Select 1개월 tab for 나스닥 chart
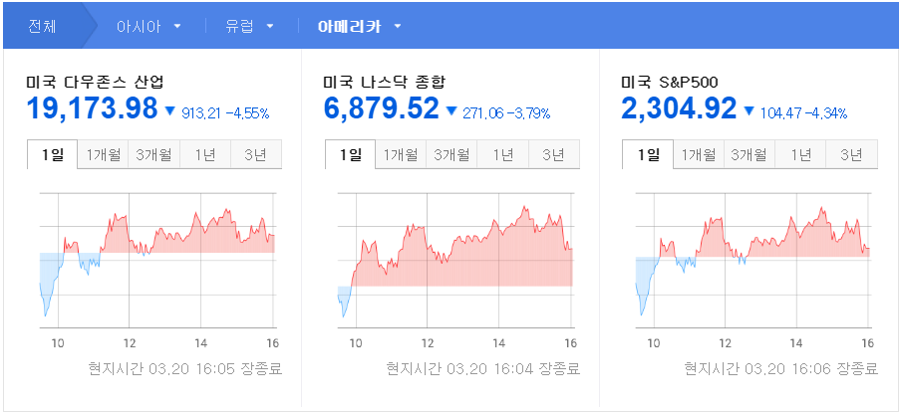This screenshot has height=416, width=903. (401, 154)
